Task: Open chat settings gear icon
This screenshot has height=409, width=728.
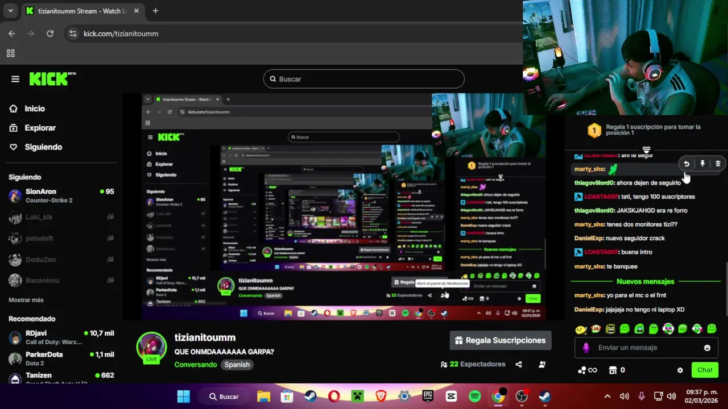Action: coord(680,370)
